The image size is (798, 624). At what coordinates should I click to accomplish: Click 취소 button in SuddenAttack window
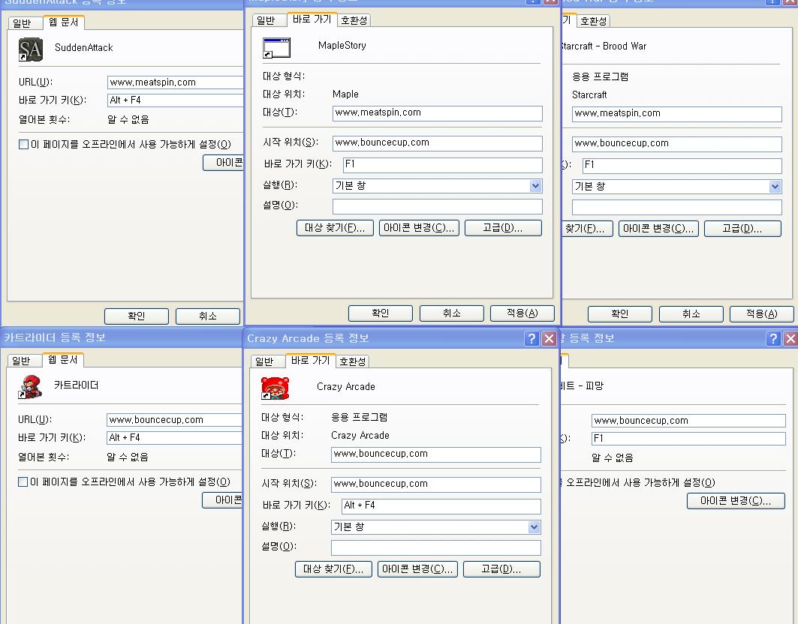(x=208, y=316)
